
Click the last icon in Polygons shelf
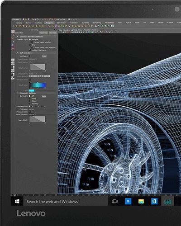click(x=112, y=26)
